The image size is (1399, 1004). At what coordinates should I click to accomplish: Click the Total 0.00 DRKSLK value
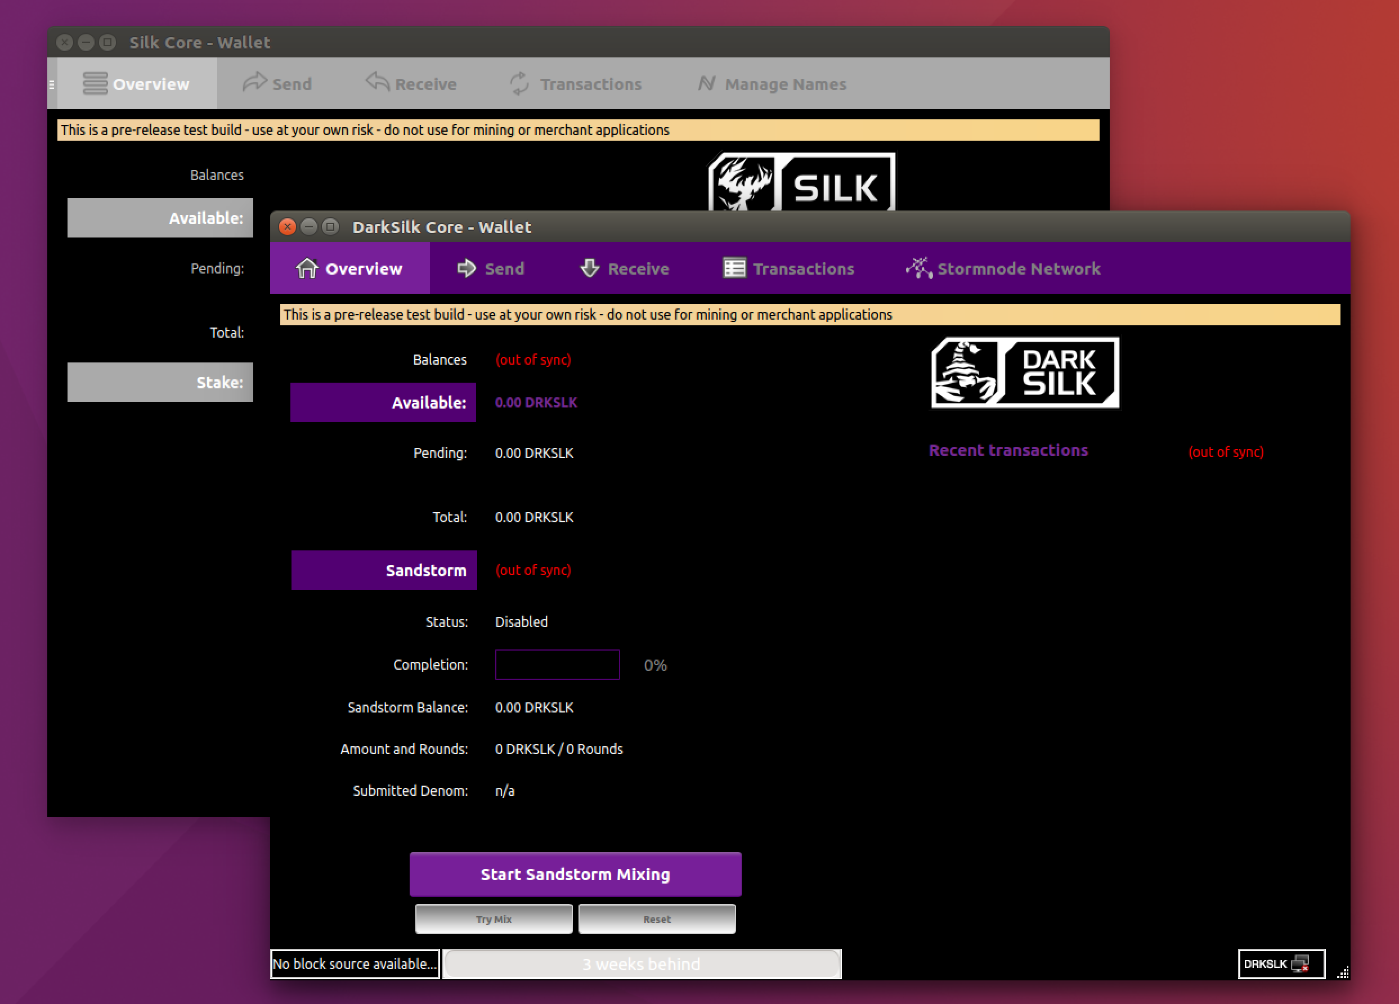coord(534,517)
